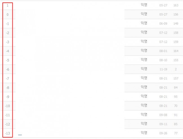Image resolution: width=183 pixels, height=139 pixels.
Task: Click the row number -1 cell
Action: pos(7,24)
